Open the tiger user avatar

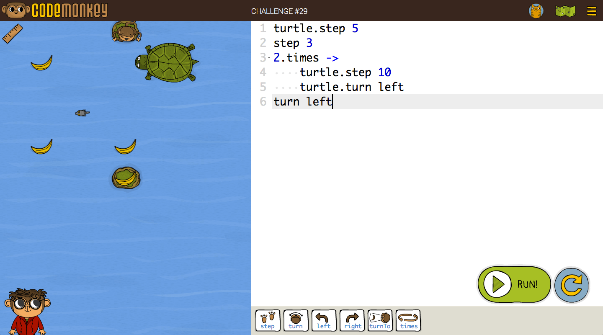[x=536, y=11]
